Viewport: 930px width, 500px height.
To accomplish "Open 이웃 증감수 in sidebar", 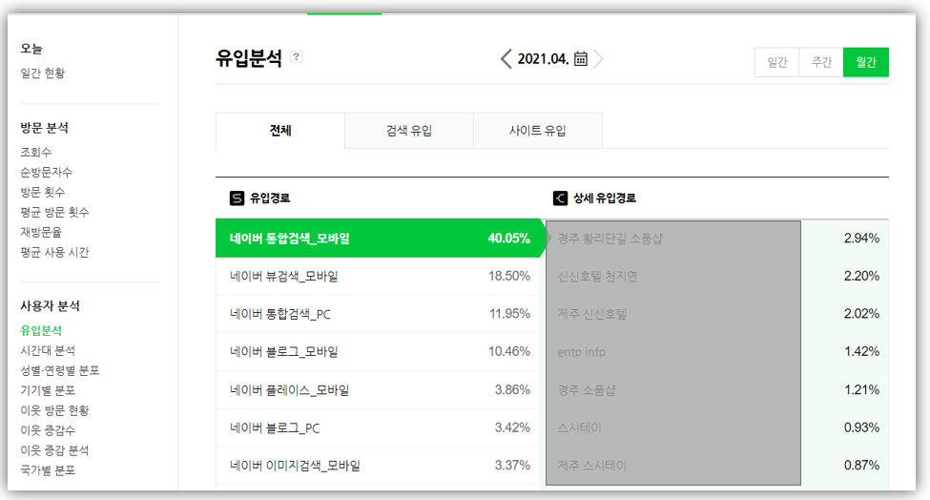I will 48,430.
